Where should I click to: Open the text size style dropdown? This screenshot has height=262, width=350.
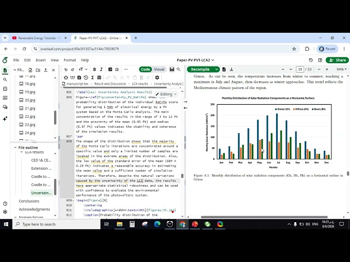pyautogui.click(x=83, y=69)
